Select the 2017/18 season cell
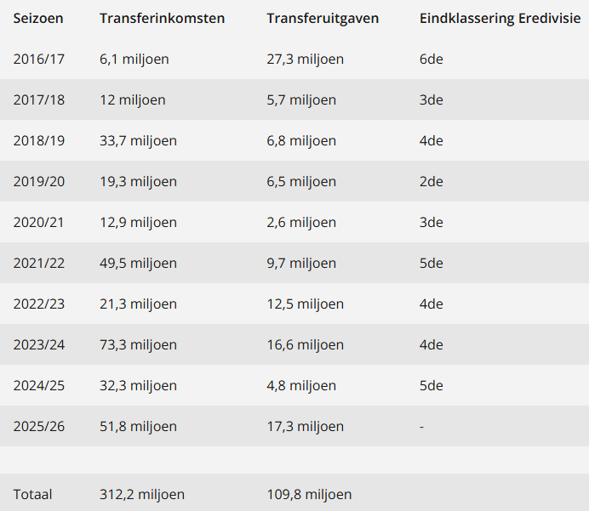The image size is (589, 511). [38, 100]
